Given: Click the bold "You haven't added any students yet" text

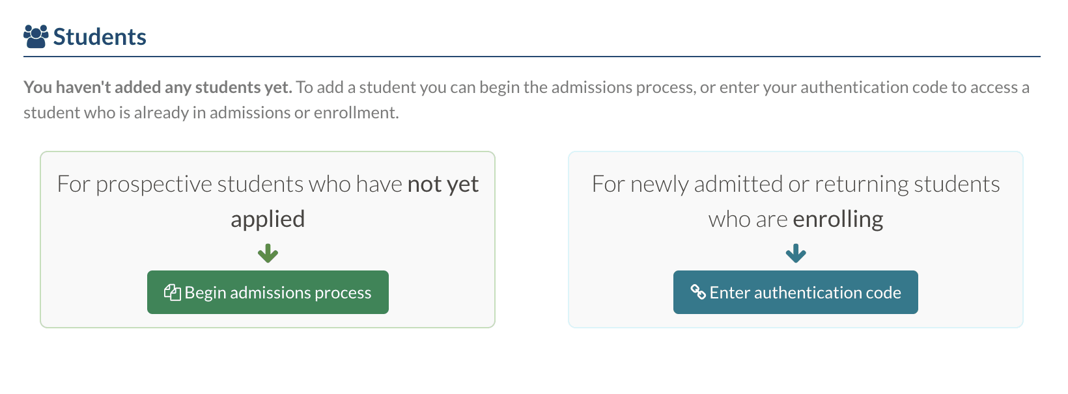Looking at the screenshot, I should pos(158,87).
